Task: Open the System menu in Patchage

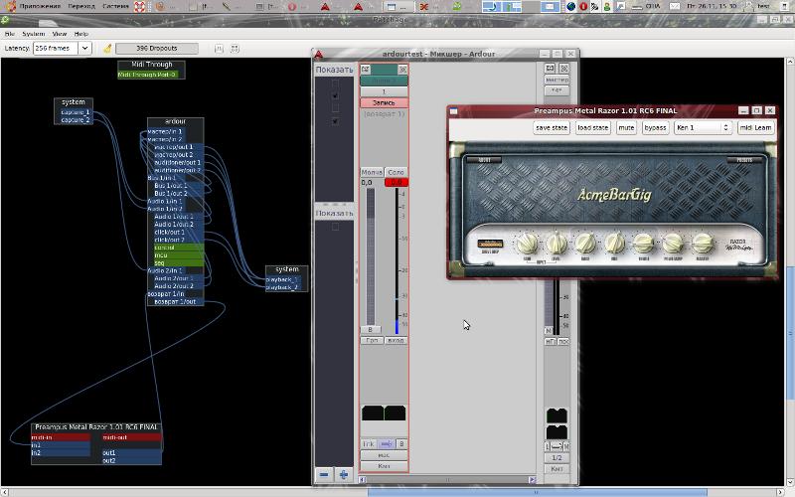Action: coord(34,34)
